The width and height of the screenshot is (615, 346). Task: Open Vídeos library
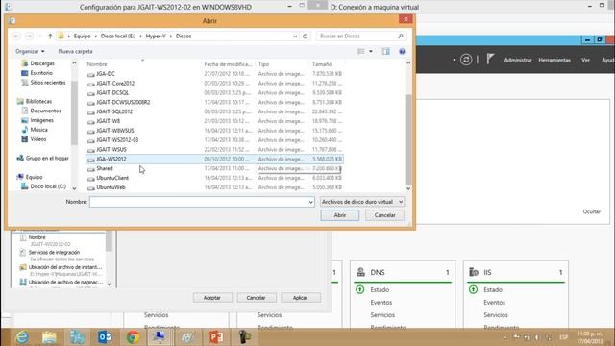[34, 139]
